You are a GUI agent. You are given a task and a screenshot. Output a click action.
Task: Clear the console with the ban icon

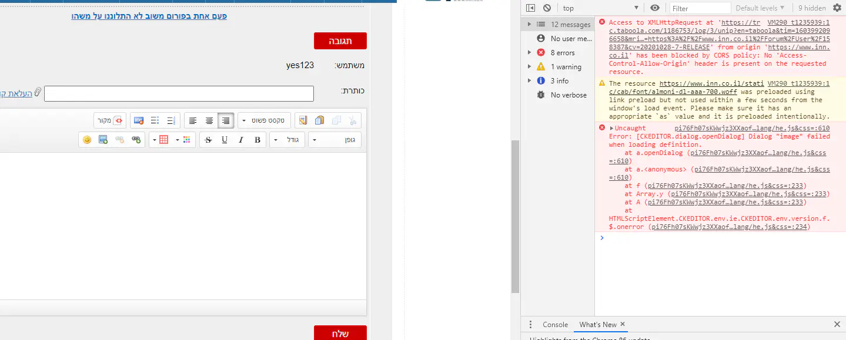coord(547,8)
